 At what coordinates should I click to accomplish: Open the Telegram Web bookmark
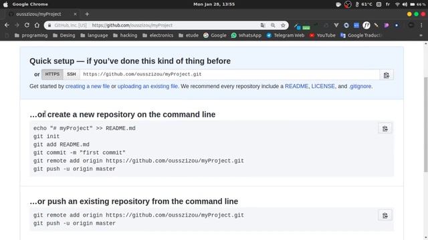pos(286,35)
